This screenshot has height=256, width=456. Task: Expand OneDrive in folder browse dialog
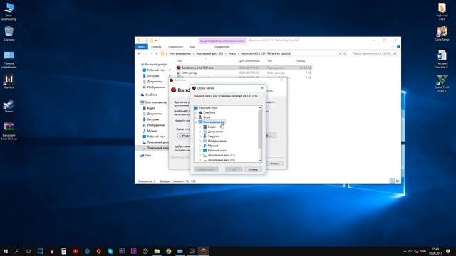(x=196, y=112)
